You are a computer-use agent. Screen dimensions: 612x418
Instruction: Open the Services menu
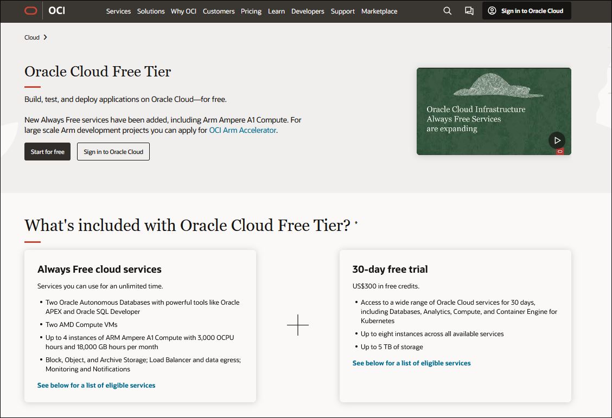pyautogui.click(x=118, y=11)
